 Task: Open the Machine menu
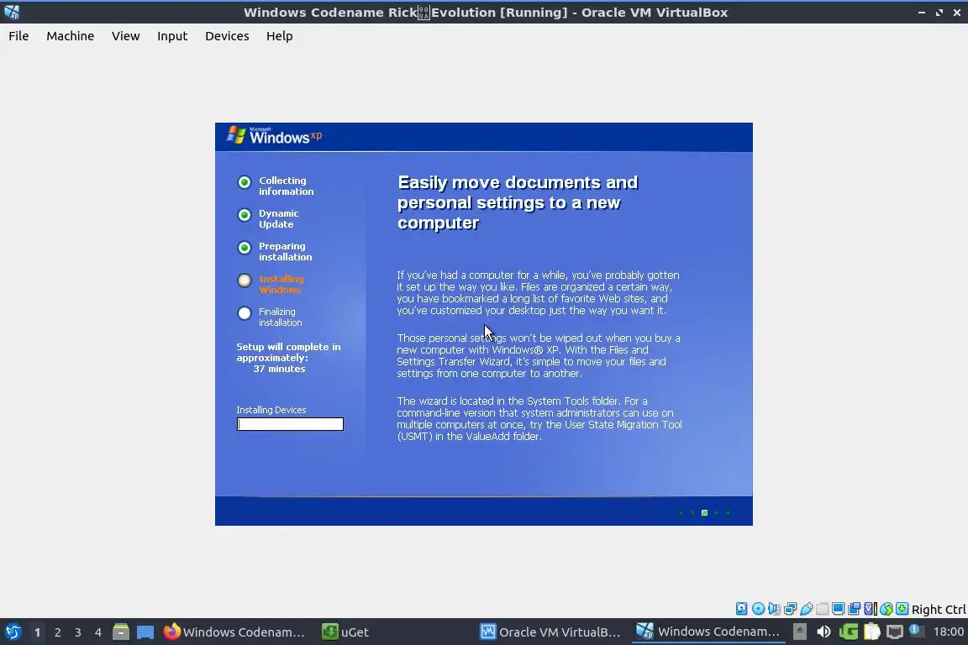tap(70, 36)
